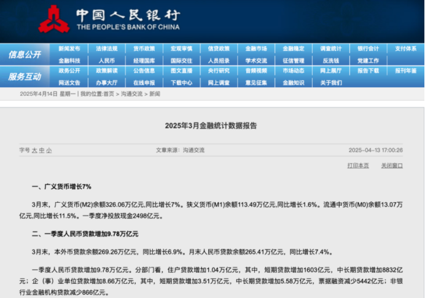Open 学术交流 section
Viewport: 425px width, 298px height.
click(256, 60)
